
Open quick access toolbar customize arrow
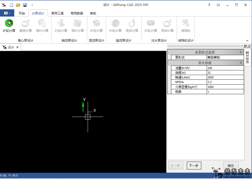pyautogui.click(x=32, y=5)
